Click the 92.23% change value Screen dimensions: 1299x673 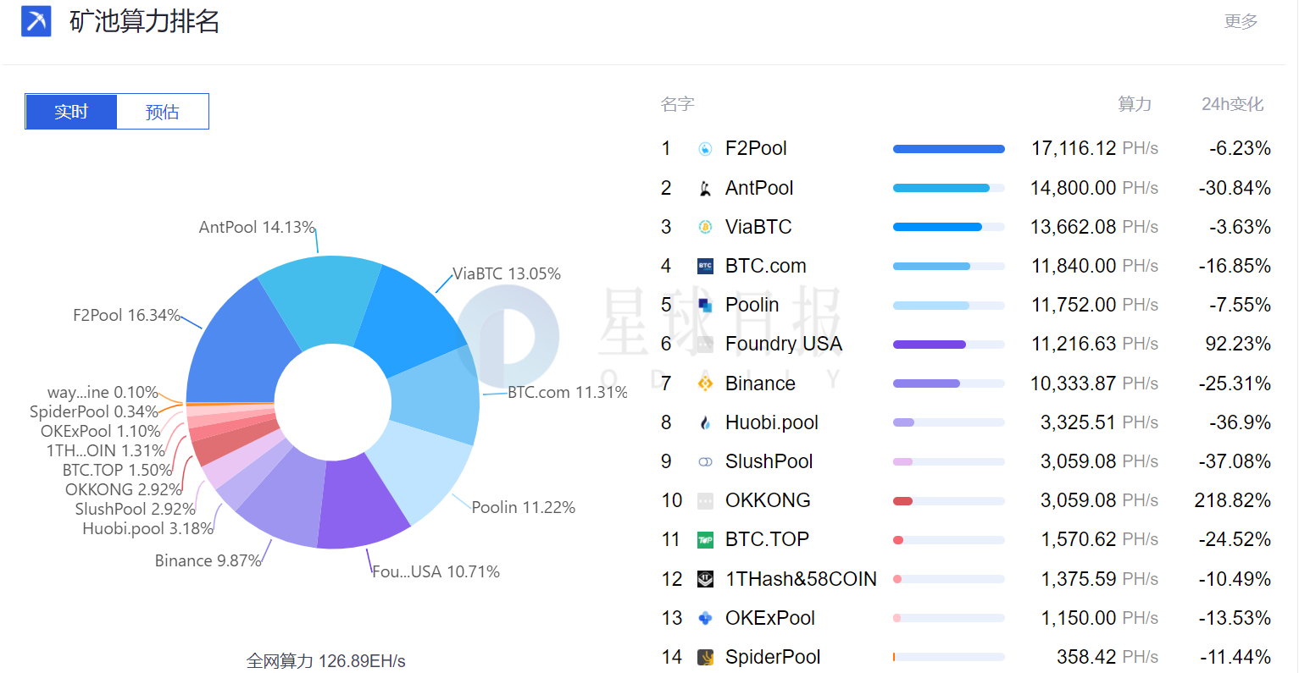(1238, 344)
